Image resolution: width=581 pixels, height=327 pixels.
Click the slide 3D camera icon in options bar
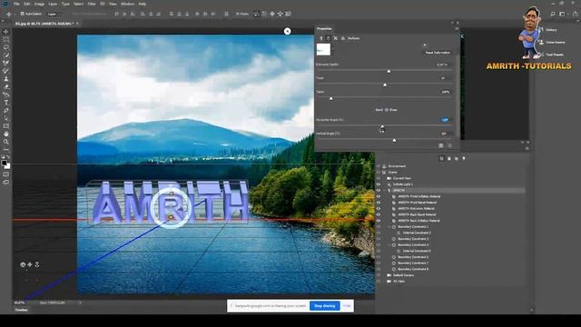(x=281, y=15)
